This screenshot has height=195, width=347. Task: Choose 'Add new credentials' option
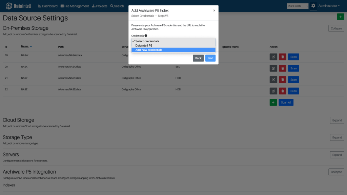[173, 50]
